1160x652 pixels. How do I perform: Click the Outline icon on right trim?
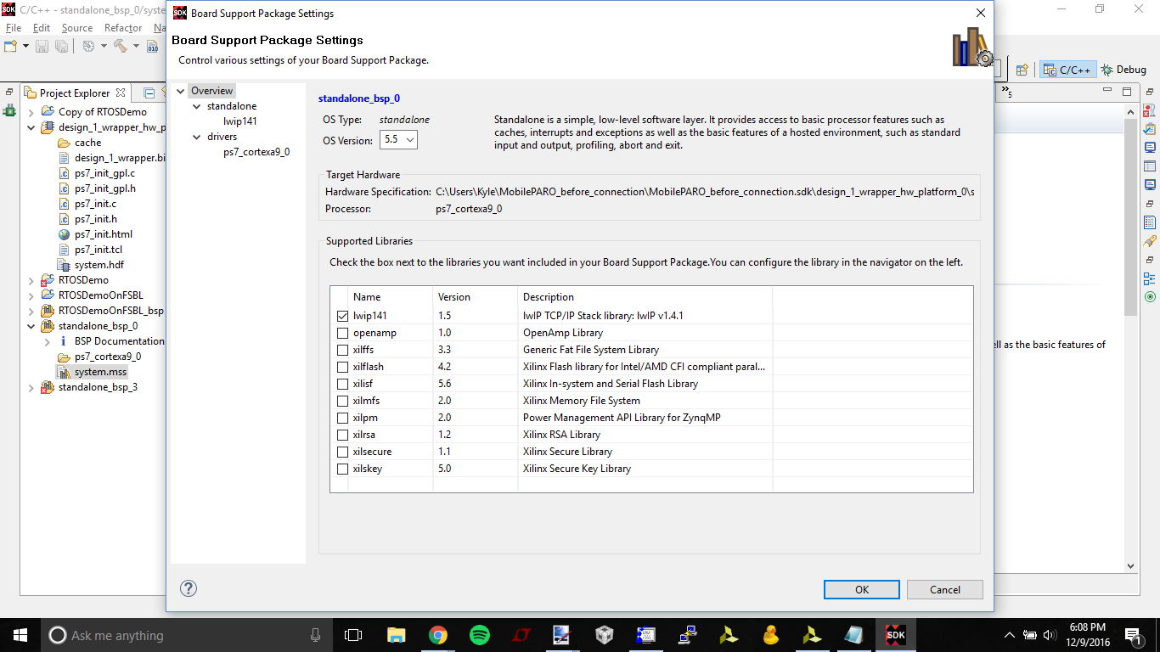(1150, 278)
